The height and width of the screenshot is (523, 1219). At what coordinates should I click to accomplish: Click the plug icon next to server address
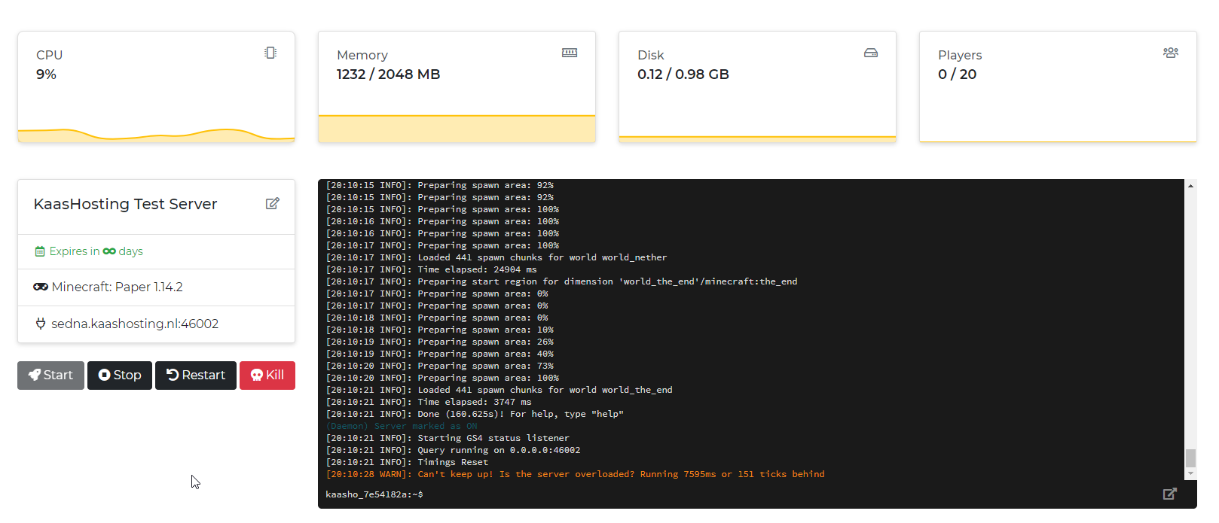(41, 324)
